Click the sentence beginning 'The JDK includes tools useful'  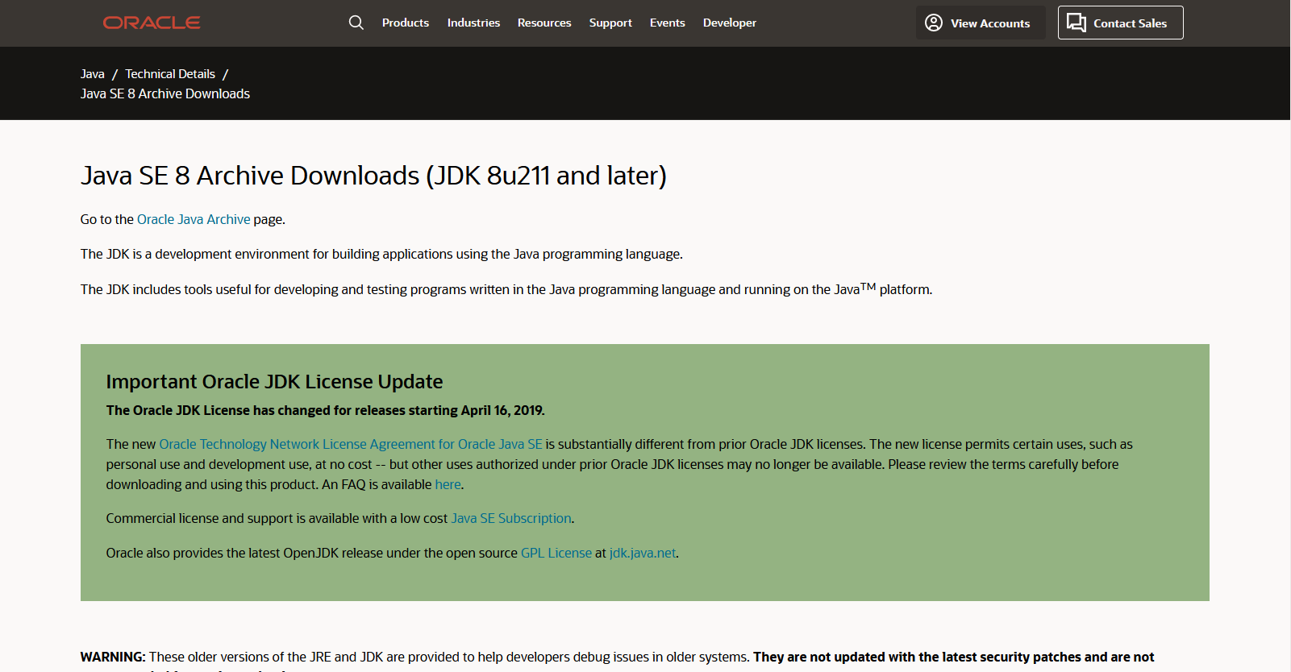tap(506, 288)
